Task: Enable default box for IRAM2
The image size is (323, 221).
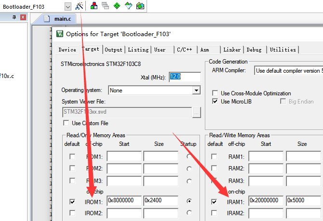Action: pos(214,213)
